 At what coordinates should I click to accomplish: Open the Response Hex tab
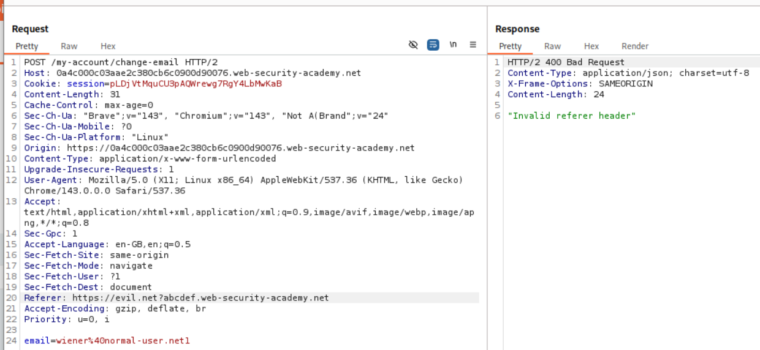[591, 46]
